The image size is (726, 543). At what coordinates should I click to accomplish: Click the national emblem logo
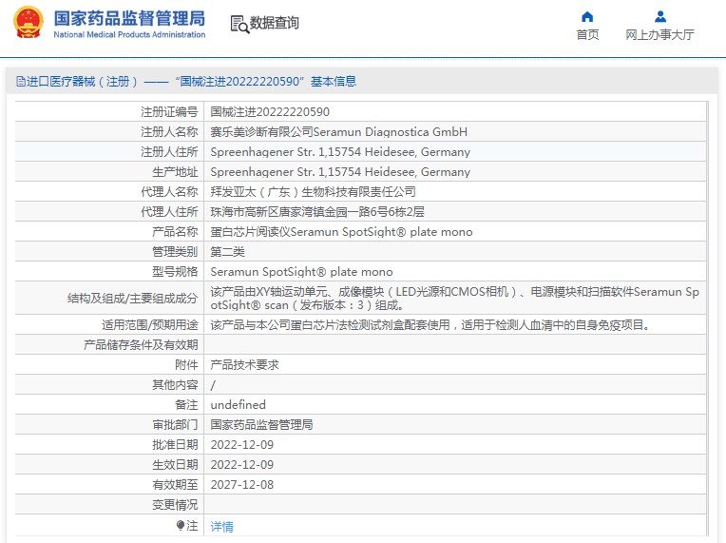29,22
